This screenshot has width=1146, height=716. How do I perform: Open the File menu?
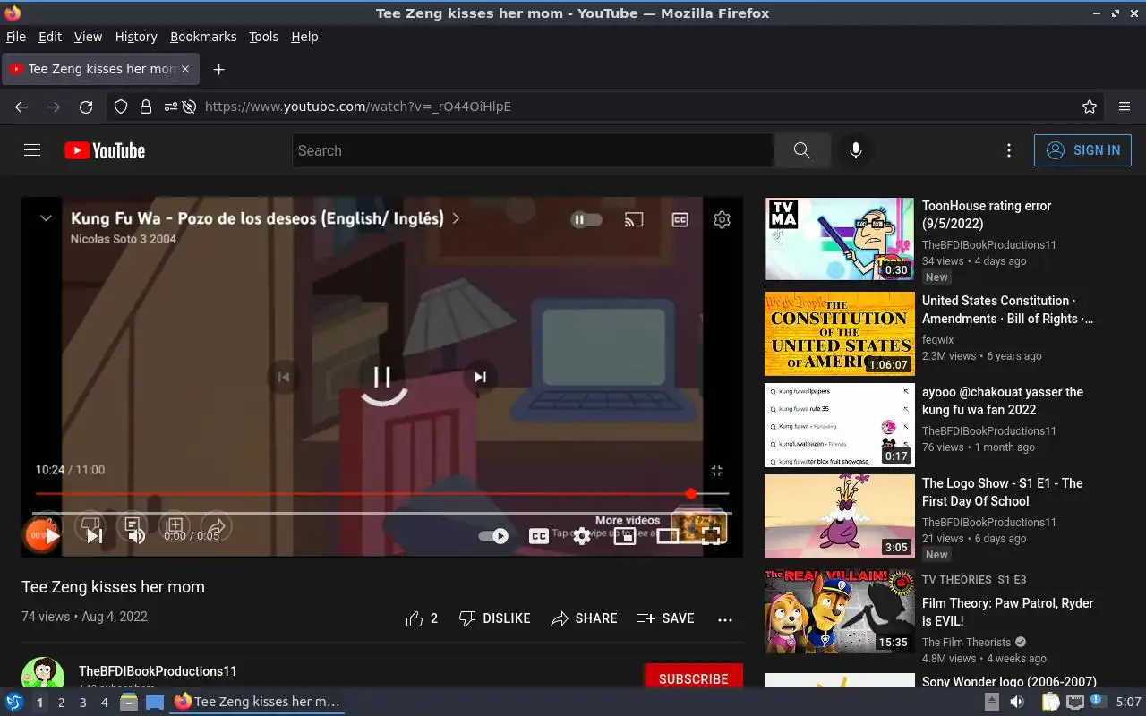16,37
